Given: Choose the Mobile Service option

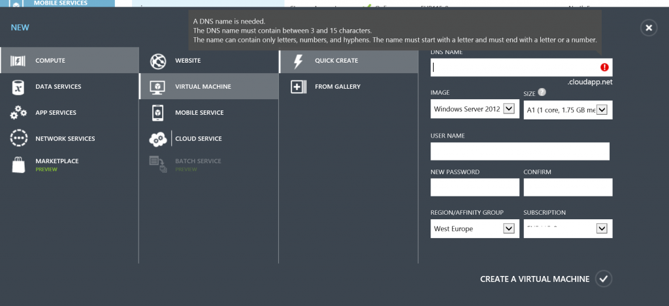Looking at the screenshot, I should (209, 112).
